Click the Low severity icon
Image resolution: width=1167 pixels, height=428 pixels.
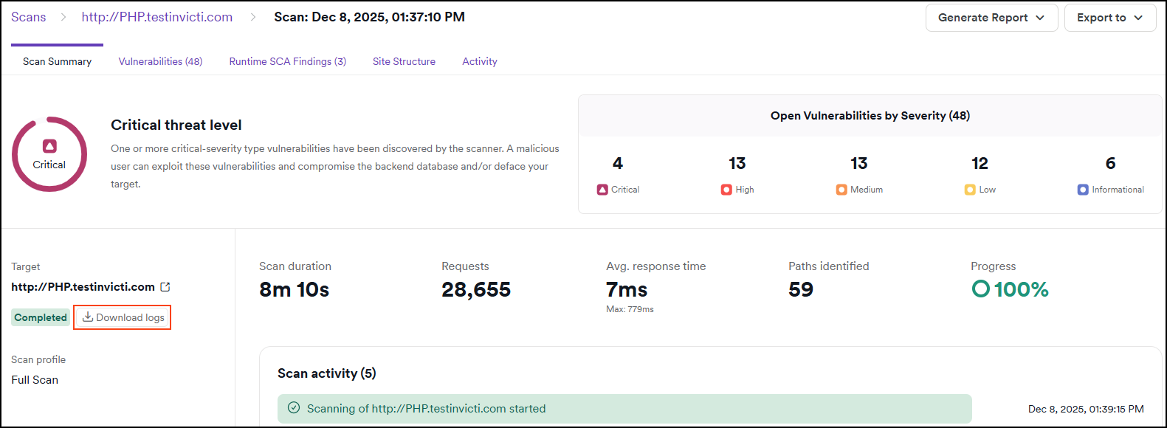[x=970, y=190]
